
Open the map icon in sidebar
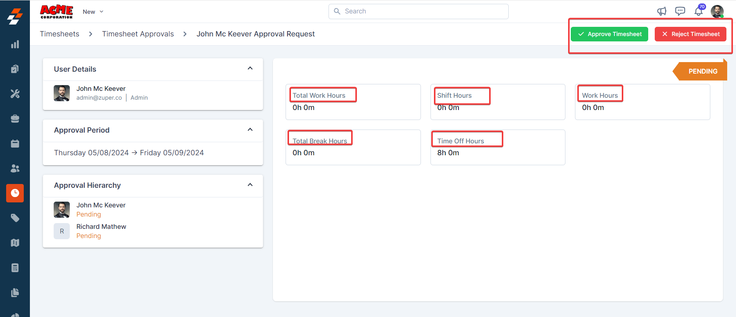pyautogui.click(x=15, y=243)
